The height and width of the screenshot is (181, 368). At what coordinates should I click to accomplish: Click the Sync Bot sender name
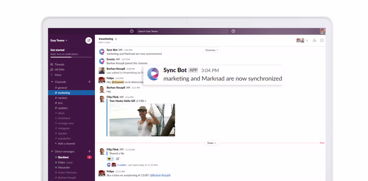pyautogui.click(x=112, y=50)
